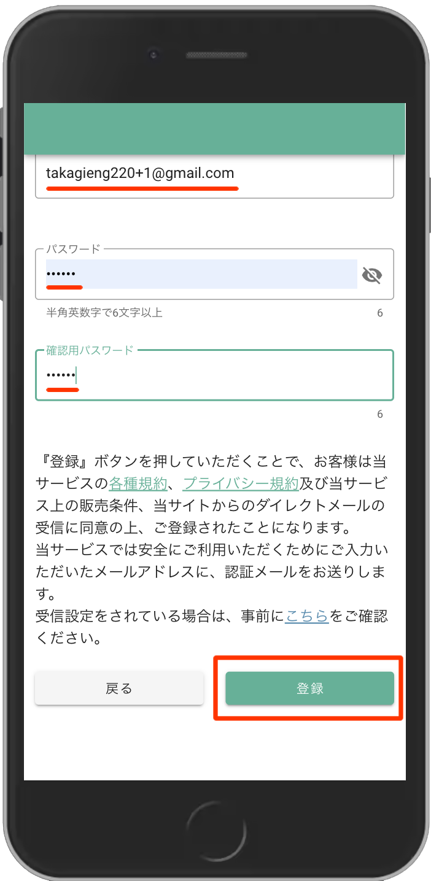
Task: Focus the パスワード input field
Action: 201,274
